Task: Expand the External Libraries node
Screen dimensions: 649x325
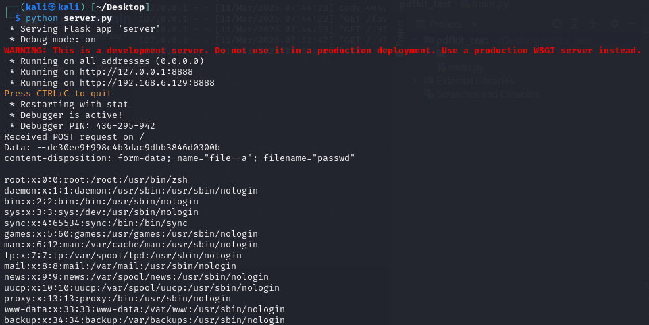Action: click(x=415, y=81)
